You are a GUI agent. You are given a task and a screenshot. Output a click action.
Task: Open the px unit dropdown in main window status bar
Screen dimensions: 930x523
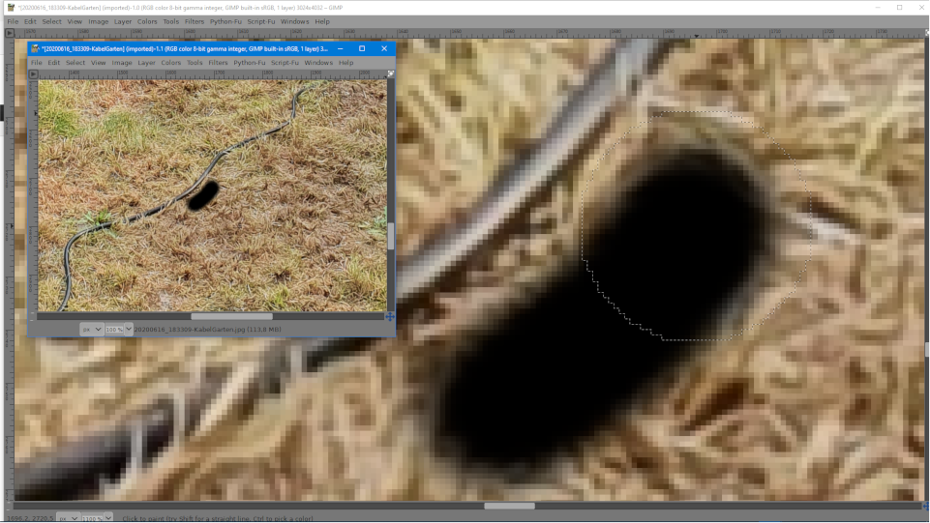click(x=68, y=518)
